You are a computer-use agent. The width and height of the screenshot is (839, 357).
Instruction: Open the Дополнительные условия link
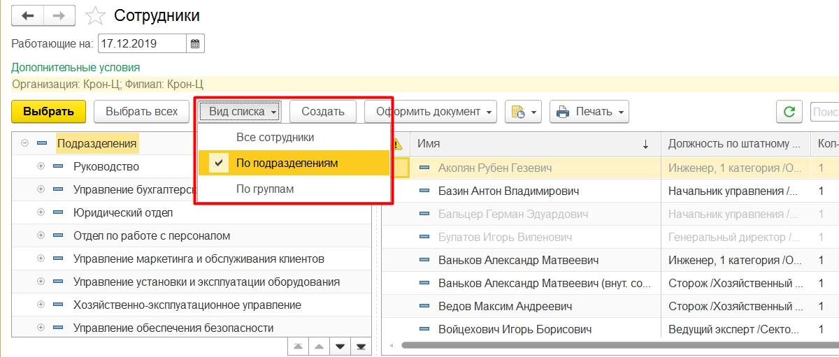[x=76, y=68]
